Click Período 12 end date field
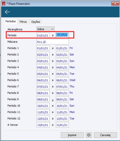The image size is (120, 141). [x=62, y=118]
